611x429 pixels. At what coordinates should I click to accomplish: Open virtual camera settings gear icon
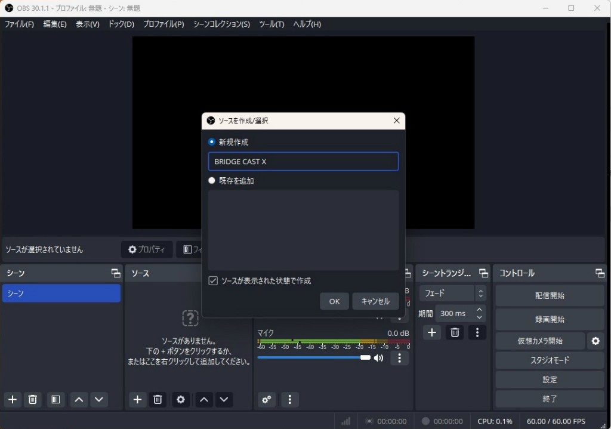click(595, 341)
